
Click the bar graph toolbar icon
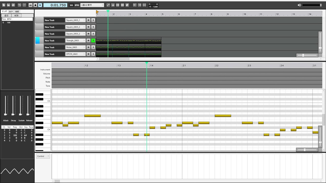[x=113, y=5]
